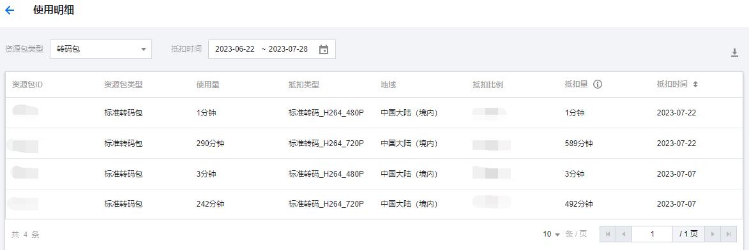The width and height of the screenshot is (749, 250).
Task: Edit the page number input box
Action: pos(652,234)
